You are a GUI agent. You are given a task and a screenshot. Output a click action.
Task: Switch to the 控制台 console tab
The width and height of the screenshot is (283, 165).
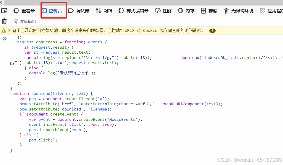click(52, 11)
